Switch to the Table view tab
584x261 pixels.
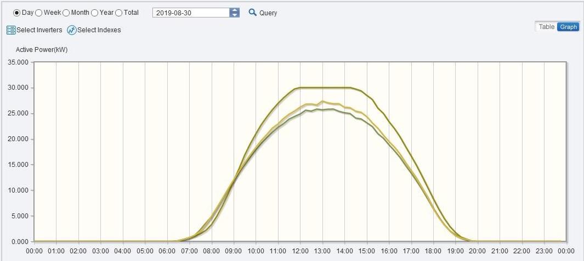(546, 27)
